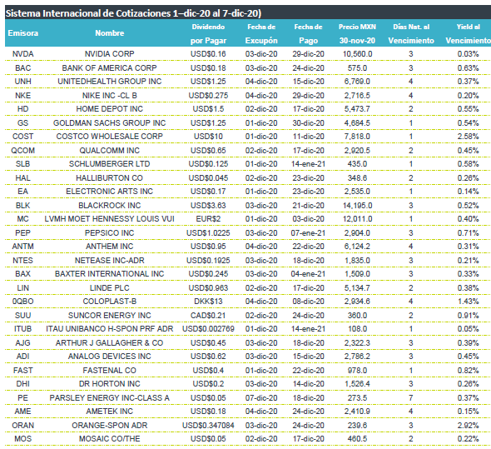Click the MOSAIC CO/THE name cell
491x449 pixels.
pyautogui.click(x=109, y=439)
